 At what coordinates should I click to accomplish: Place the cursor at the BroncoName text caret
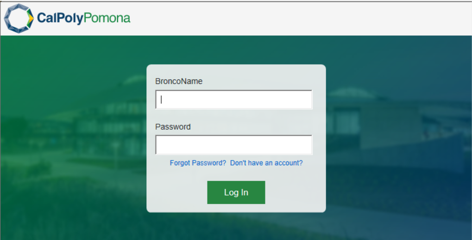coord(161,99)
